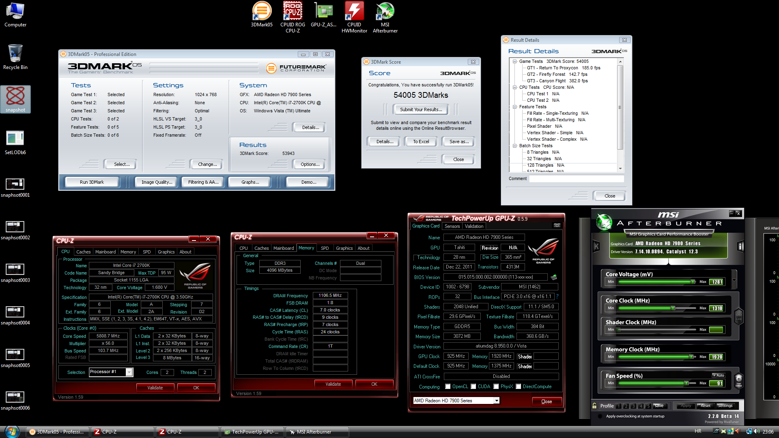The height and width of the screenshot is (438, 779).
Task: Open Afterburner info panel (i icon)
Action: pos(740,246)
